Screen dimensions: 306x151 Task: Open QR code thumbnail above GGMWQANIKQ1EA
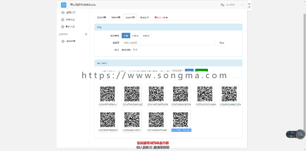(x=229, y=94)
